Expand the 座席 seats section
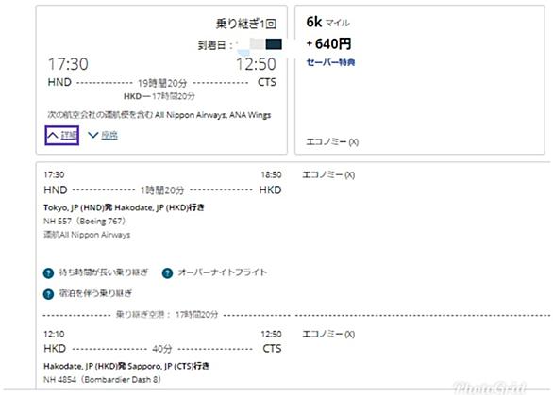This screenshot has height=395, width=553. [103, 135]
